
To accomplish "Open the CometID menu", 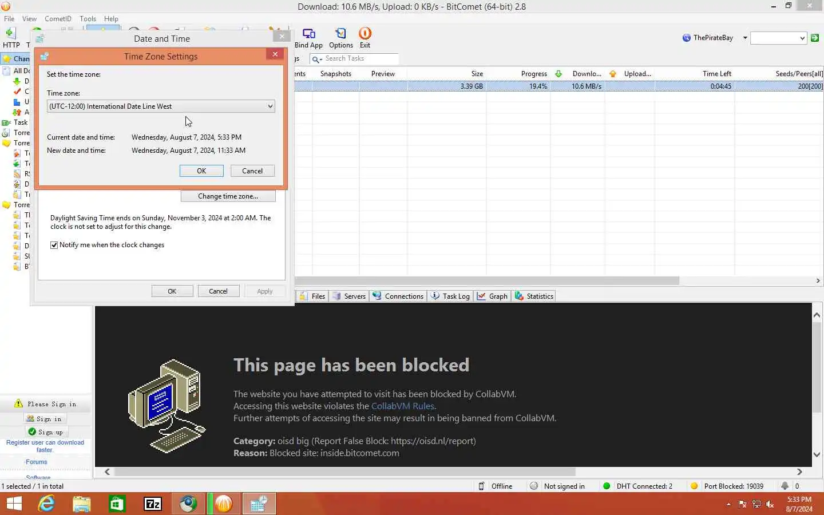I will (x=58, y=18).
